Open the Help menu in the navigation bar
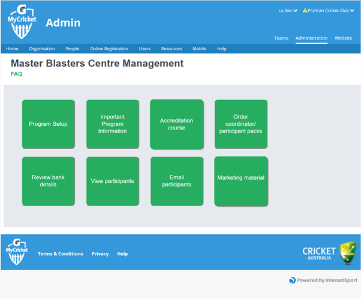 coord(222,49)
